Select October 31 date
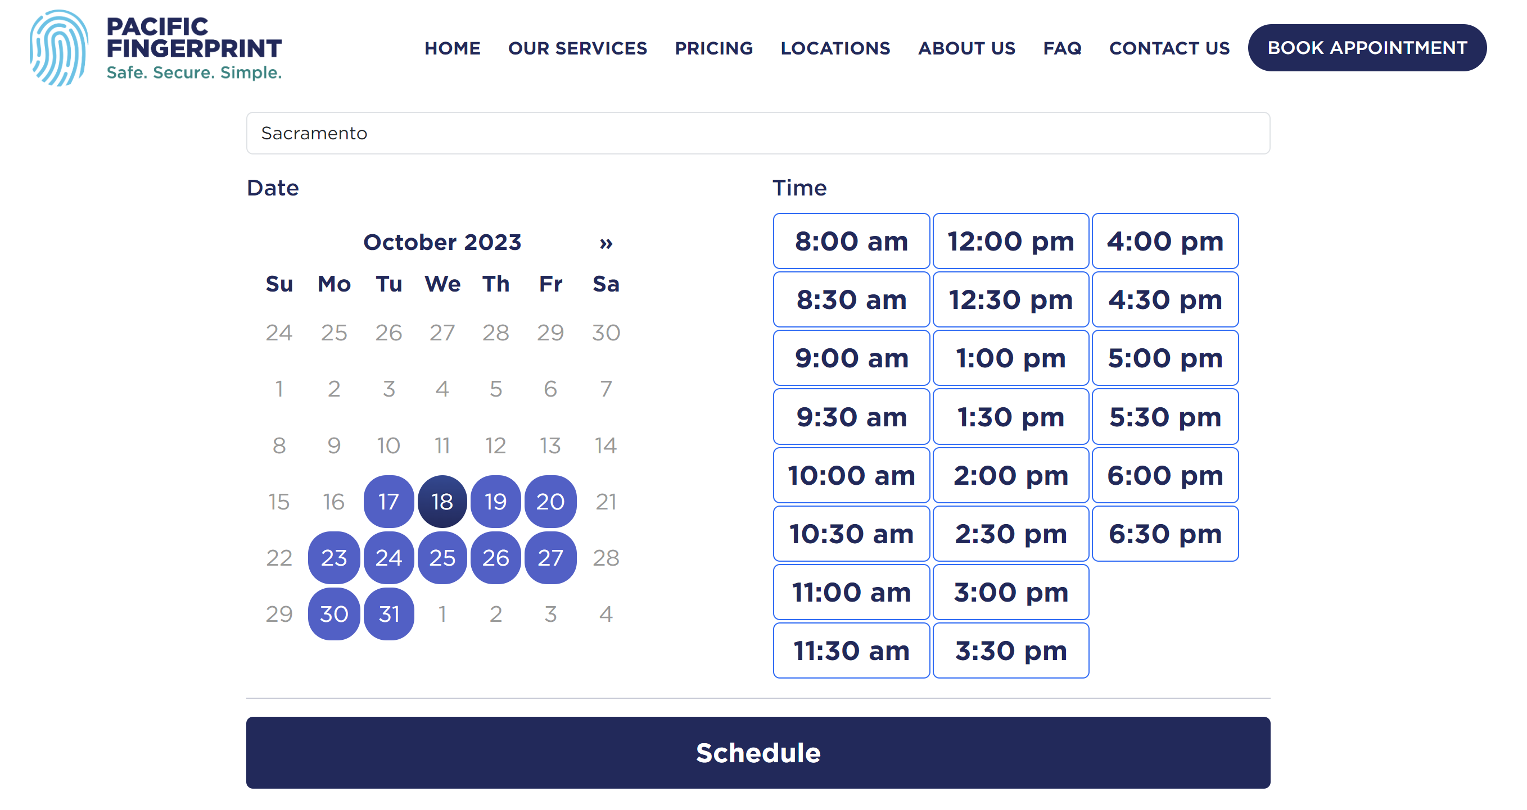The height and width of the screenshot is (810, 1527). tap(389, 614)
